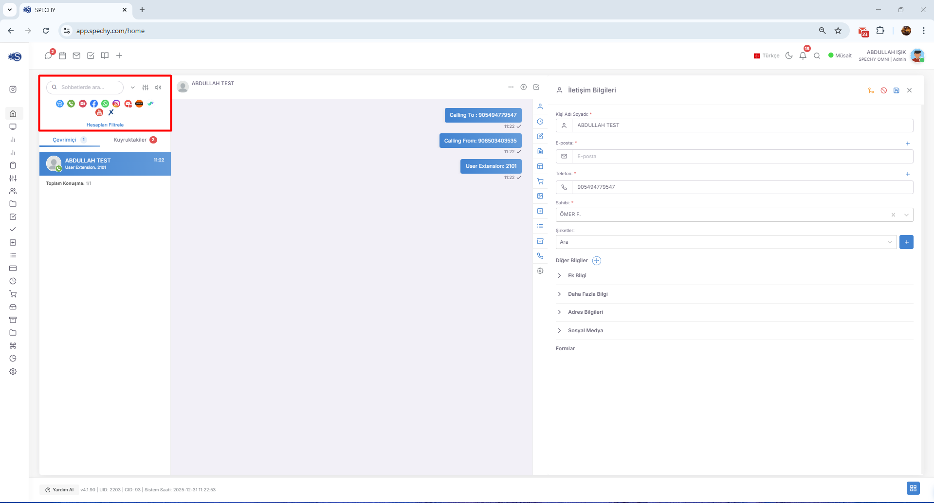Open the contacts people icon in sidebar

tap(13, 191)
